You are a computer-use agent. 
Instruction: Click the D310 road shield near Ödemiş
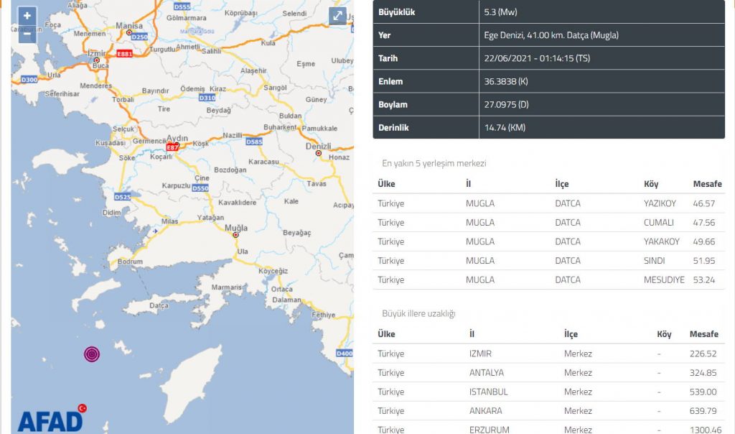click(x=207, y=98)
